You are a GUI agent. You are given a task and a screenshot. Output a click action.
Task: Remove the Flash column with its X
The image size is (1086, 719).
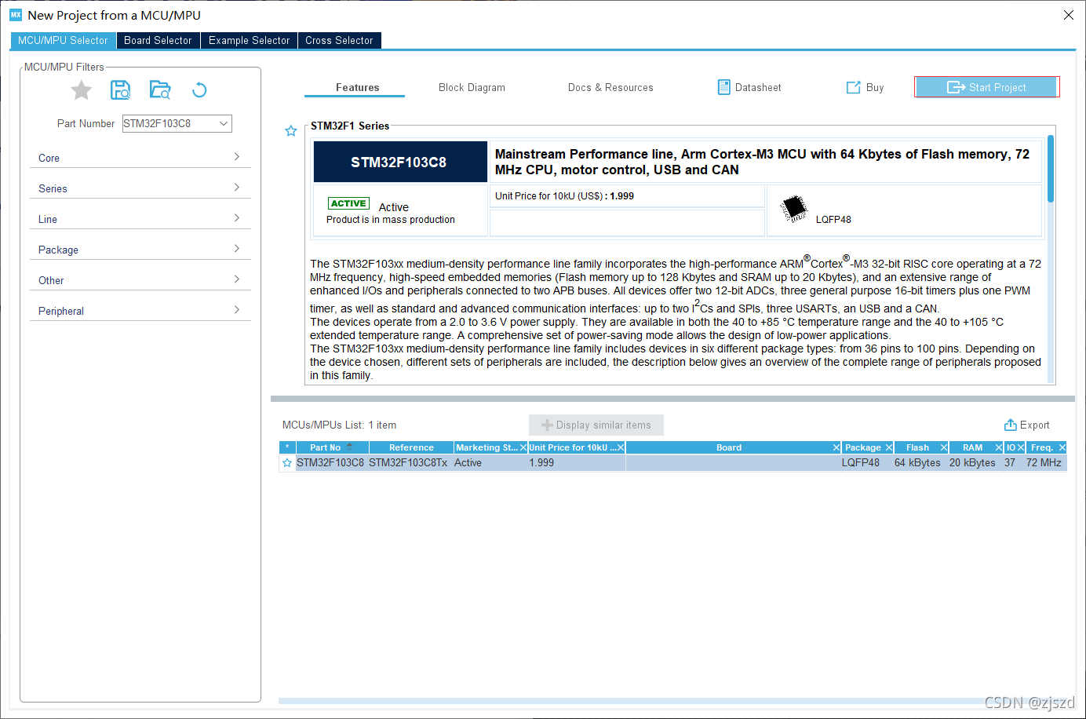[944, 447]
